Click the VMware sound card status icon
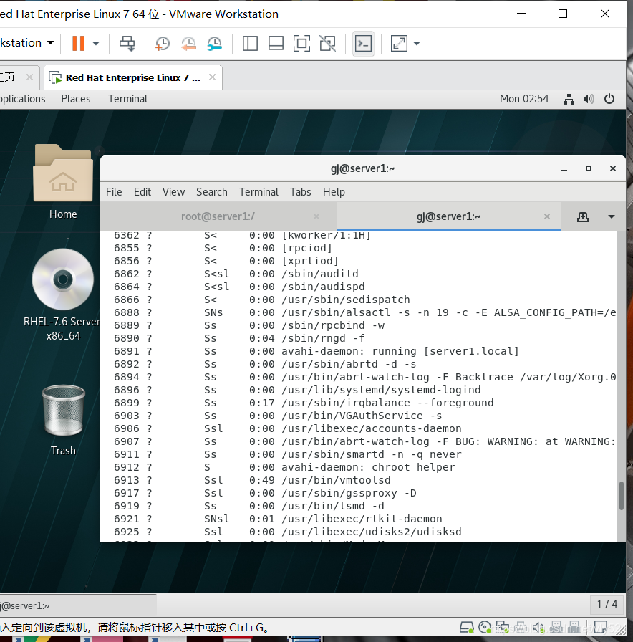 click(538, 627)
